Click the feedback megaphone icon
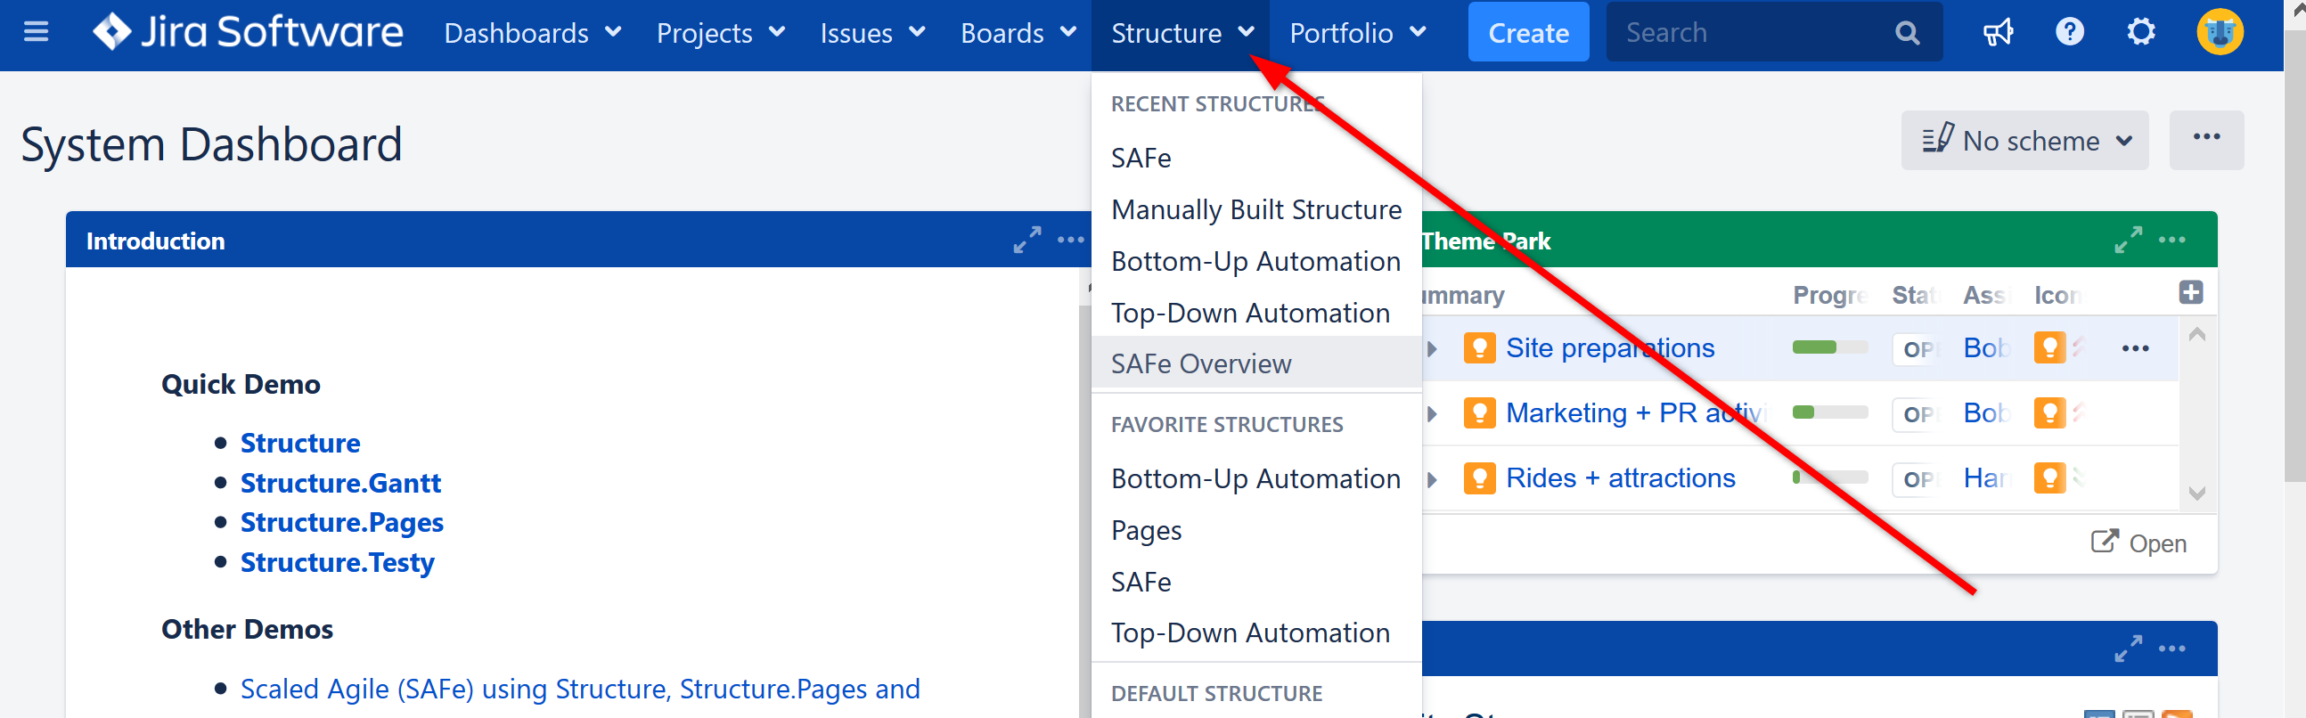 tap(1997, 33)
